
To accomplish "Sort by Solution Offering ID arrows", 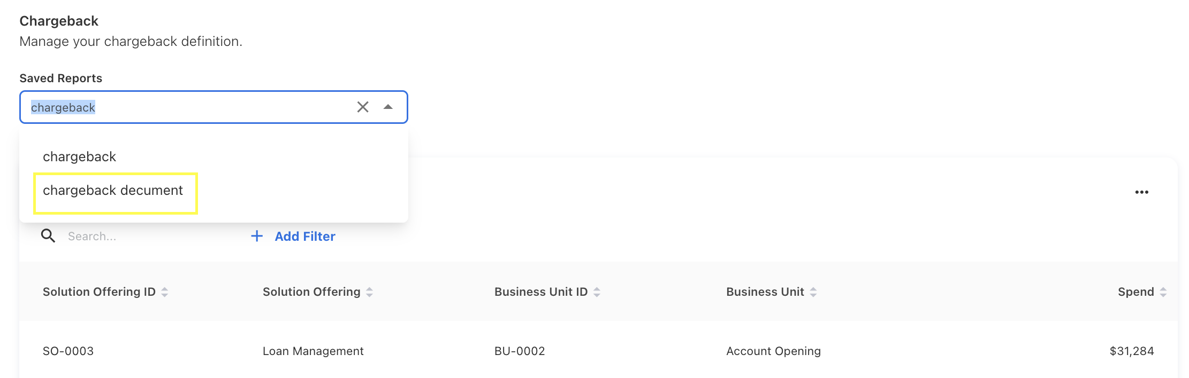I will [165, 292].
